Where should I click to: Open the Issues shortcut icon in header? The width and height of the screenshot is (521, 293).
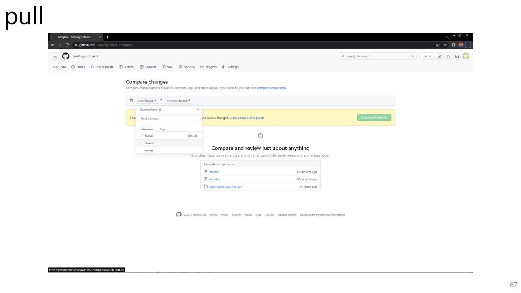click(439, 56)
